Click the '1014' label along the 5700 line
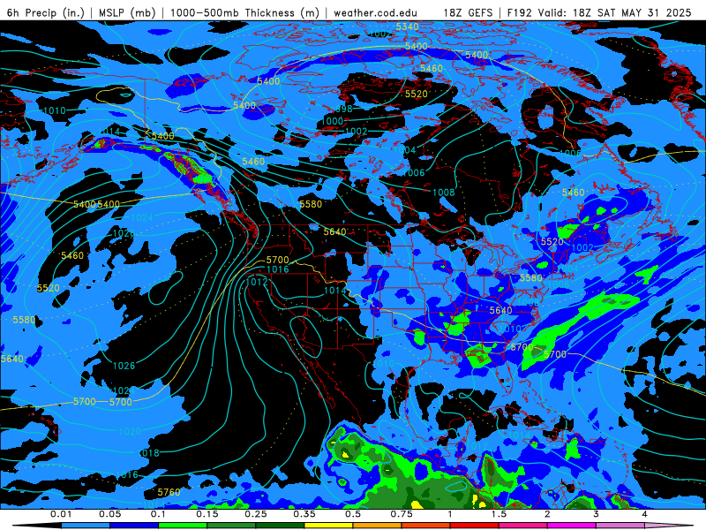Image resolution: width=706 pixels, height=530 pixels. (335, 291)
